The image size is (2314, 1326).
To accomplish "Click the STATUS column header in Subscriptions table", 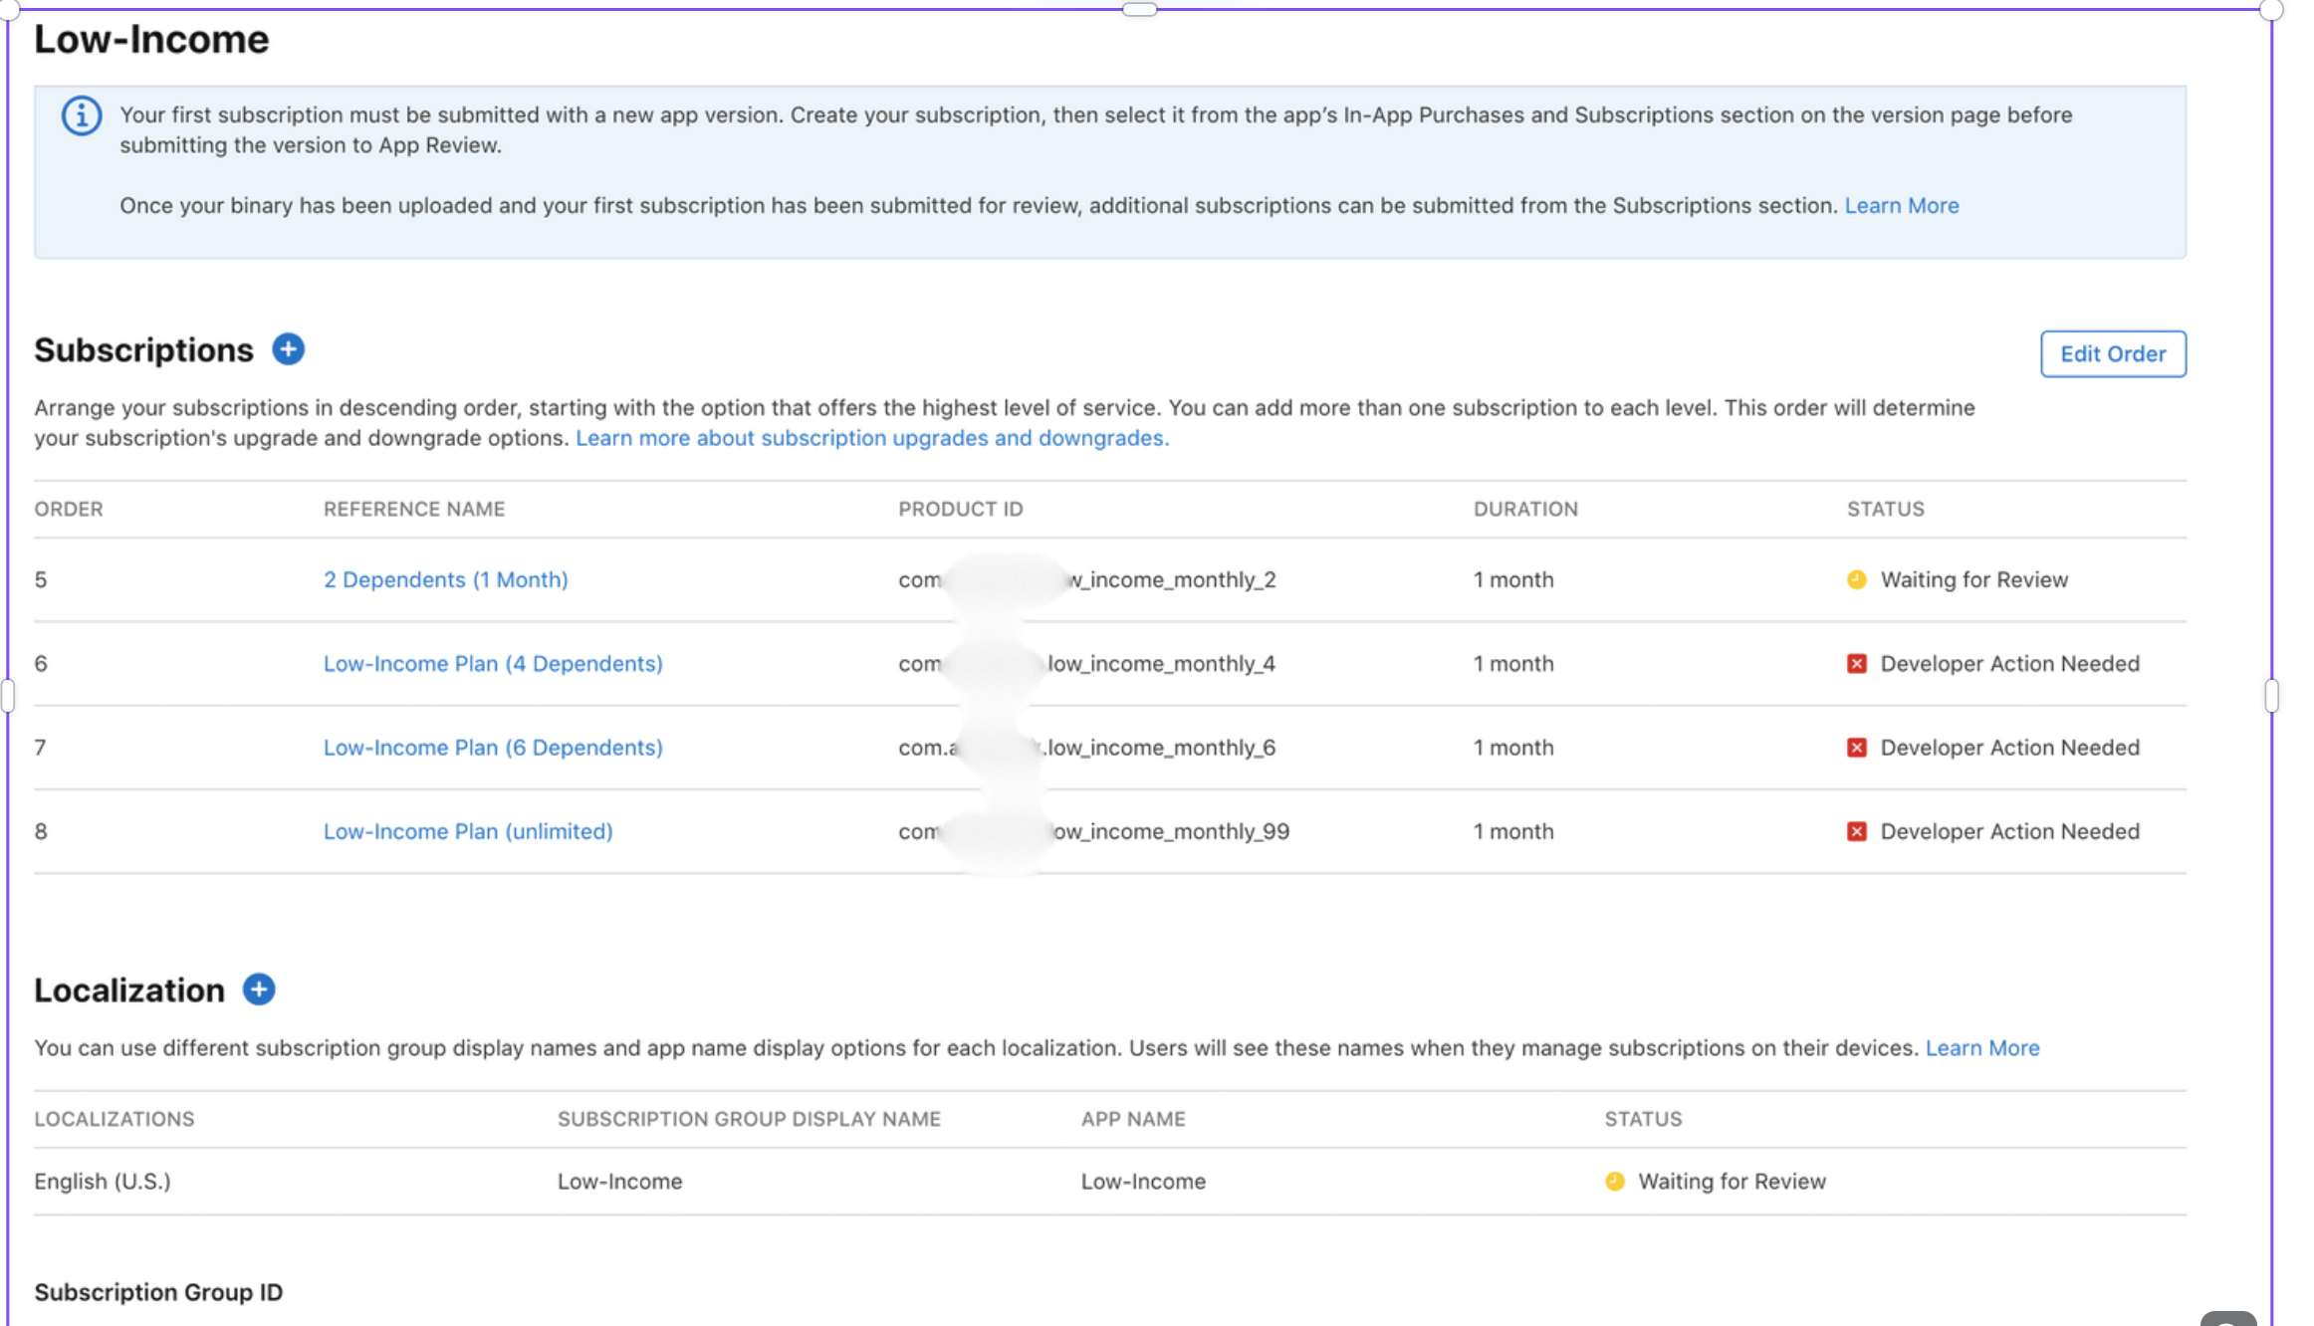I will (1885, 510).
